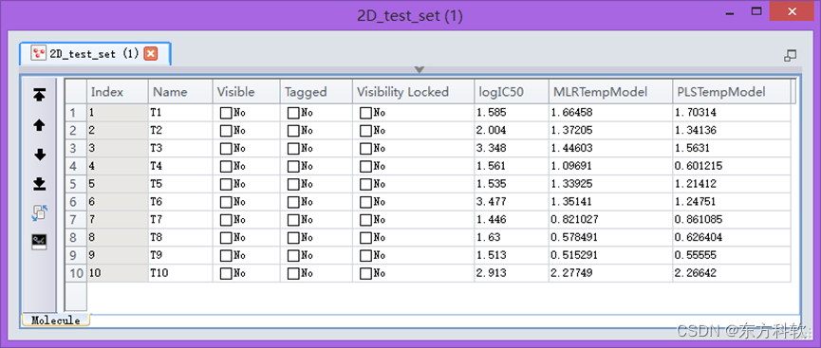Move selected row to top
The width and height of the screenshot is (821, 348).
point(39,95)
